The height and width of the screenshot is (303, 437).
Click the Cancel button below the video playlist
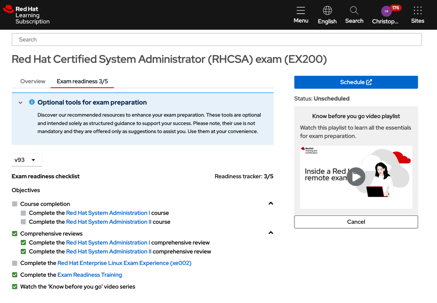tap(356, 222)
